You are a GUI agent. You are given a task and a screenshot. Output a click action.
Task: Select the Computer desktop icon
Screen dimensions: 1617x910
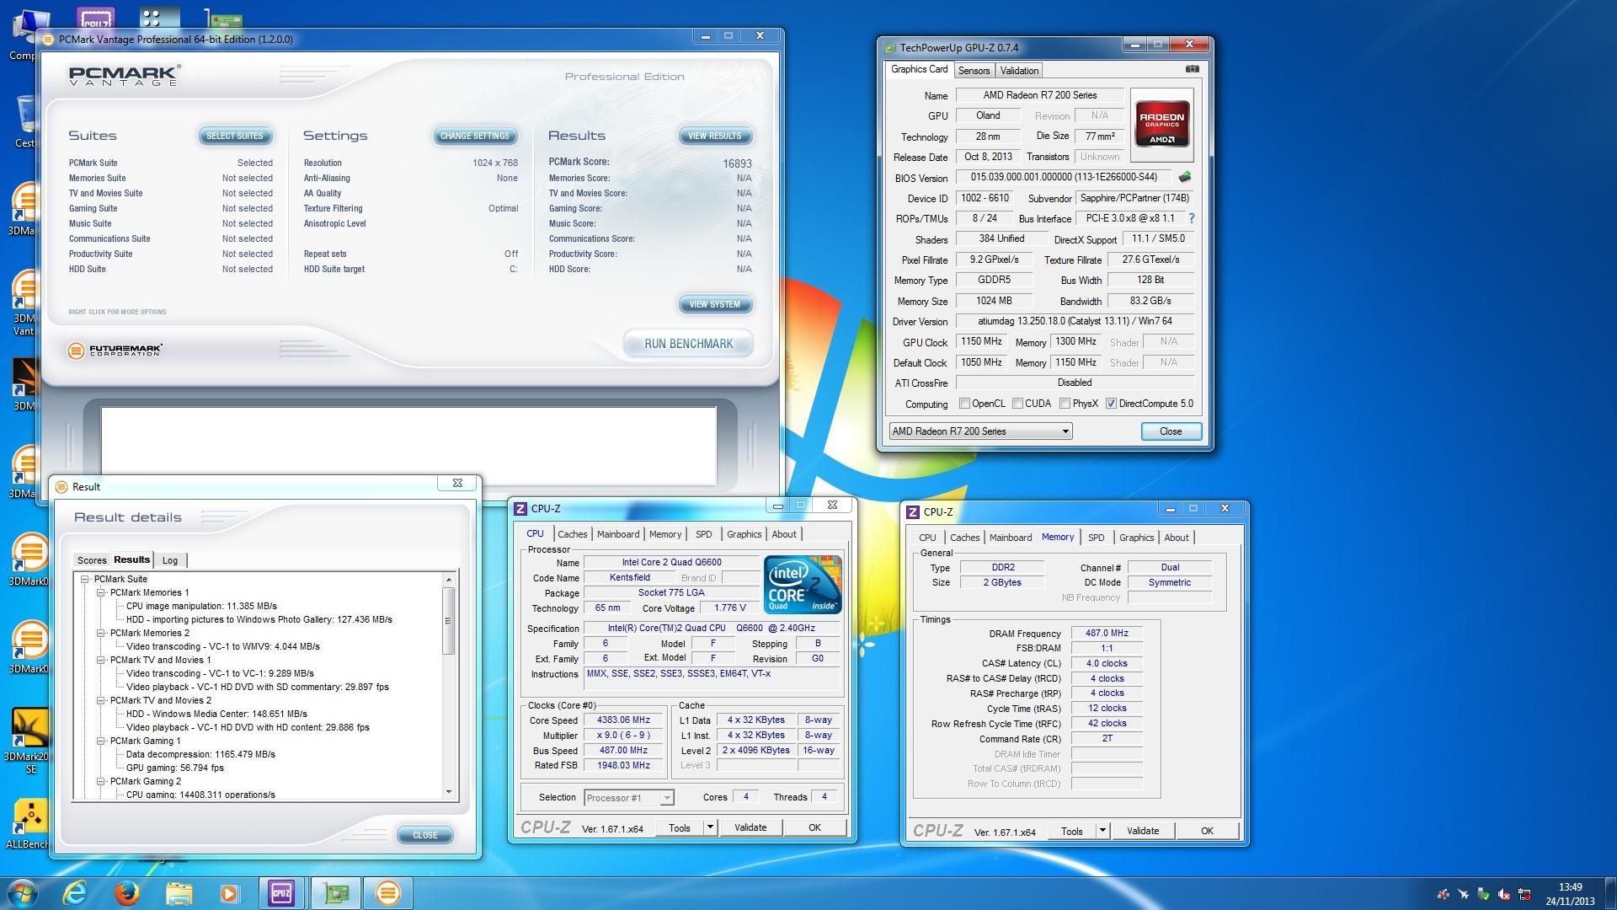click(24, 35)
